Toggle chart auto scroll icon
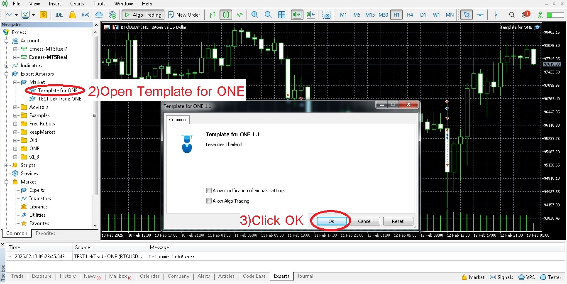 point(297,15)
